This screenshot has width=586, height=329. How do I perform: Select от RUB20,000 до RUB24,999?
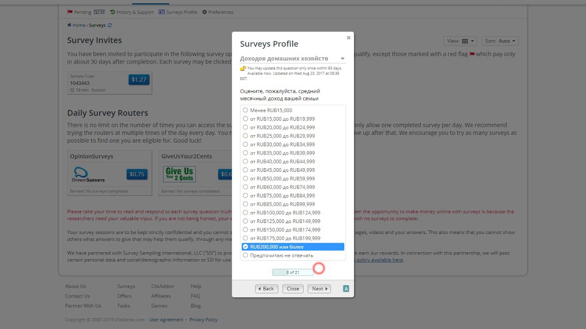[x=293, y=127]
